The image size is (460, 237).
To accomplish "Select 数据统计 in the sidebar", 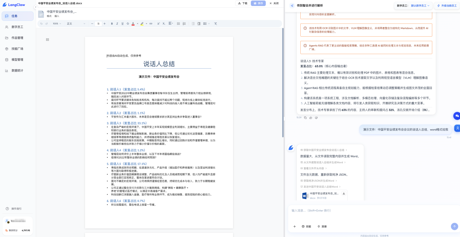I will coord(17,70).
